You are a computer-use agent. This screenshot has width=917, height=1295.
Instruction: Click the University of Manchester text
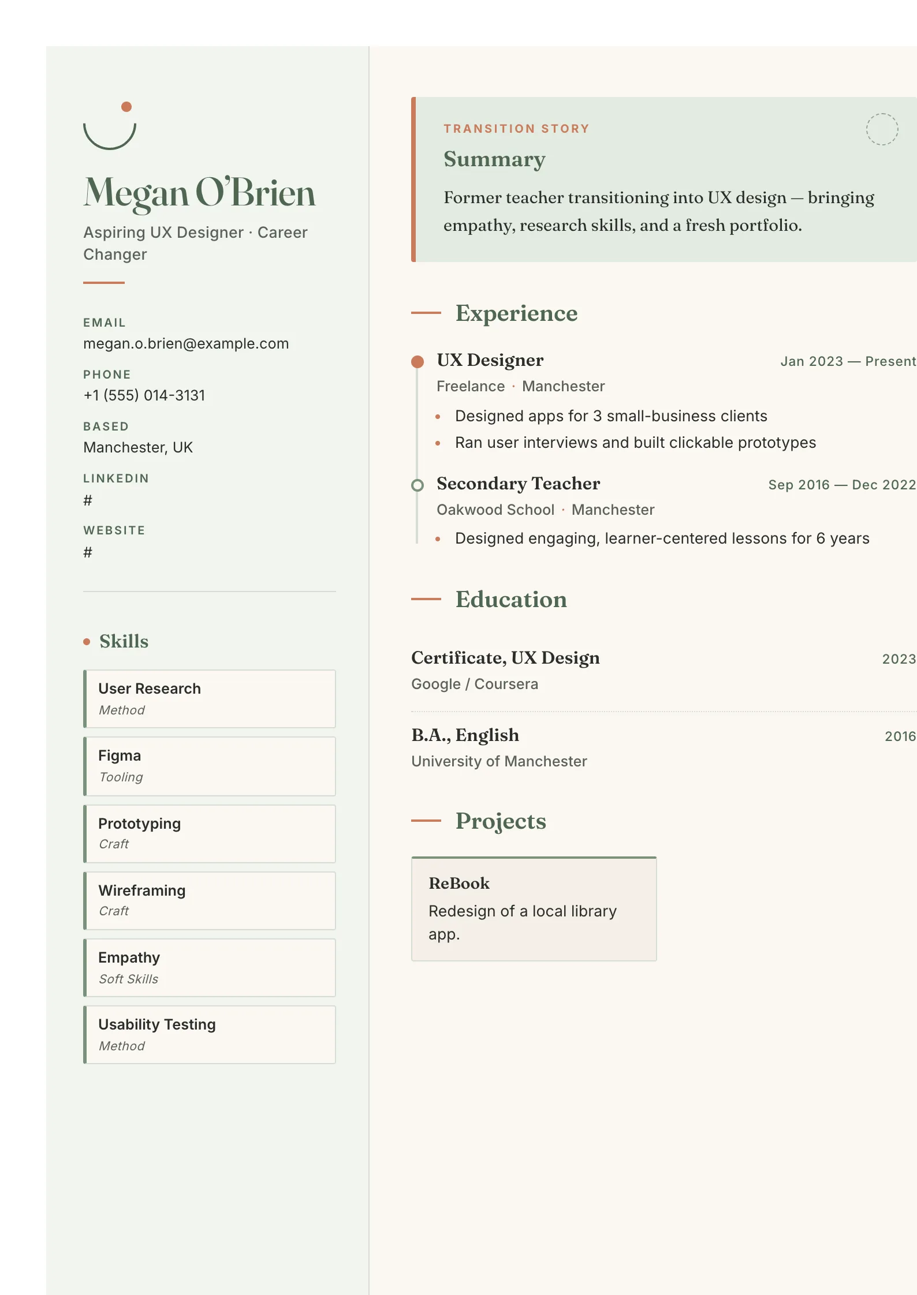click(x=499, y=761)
